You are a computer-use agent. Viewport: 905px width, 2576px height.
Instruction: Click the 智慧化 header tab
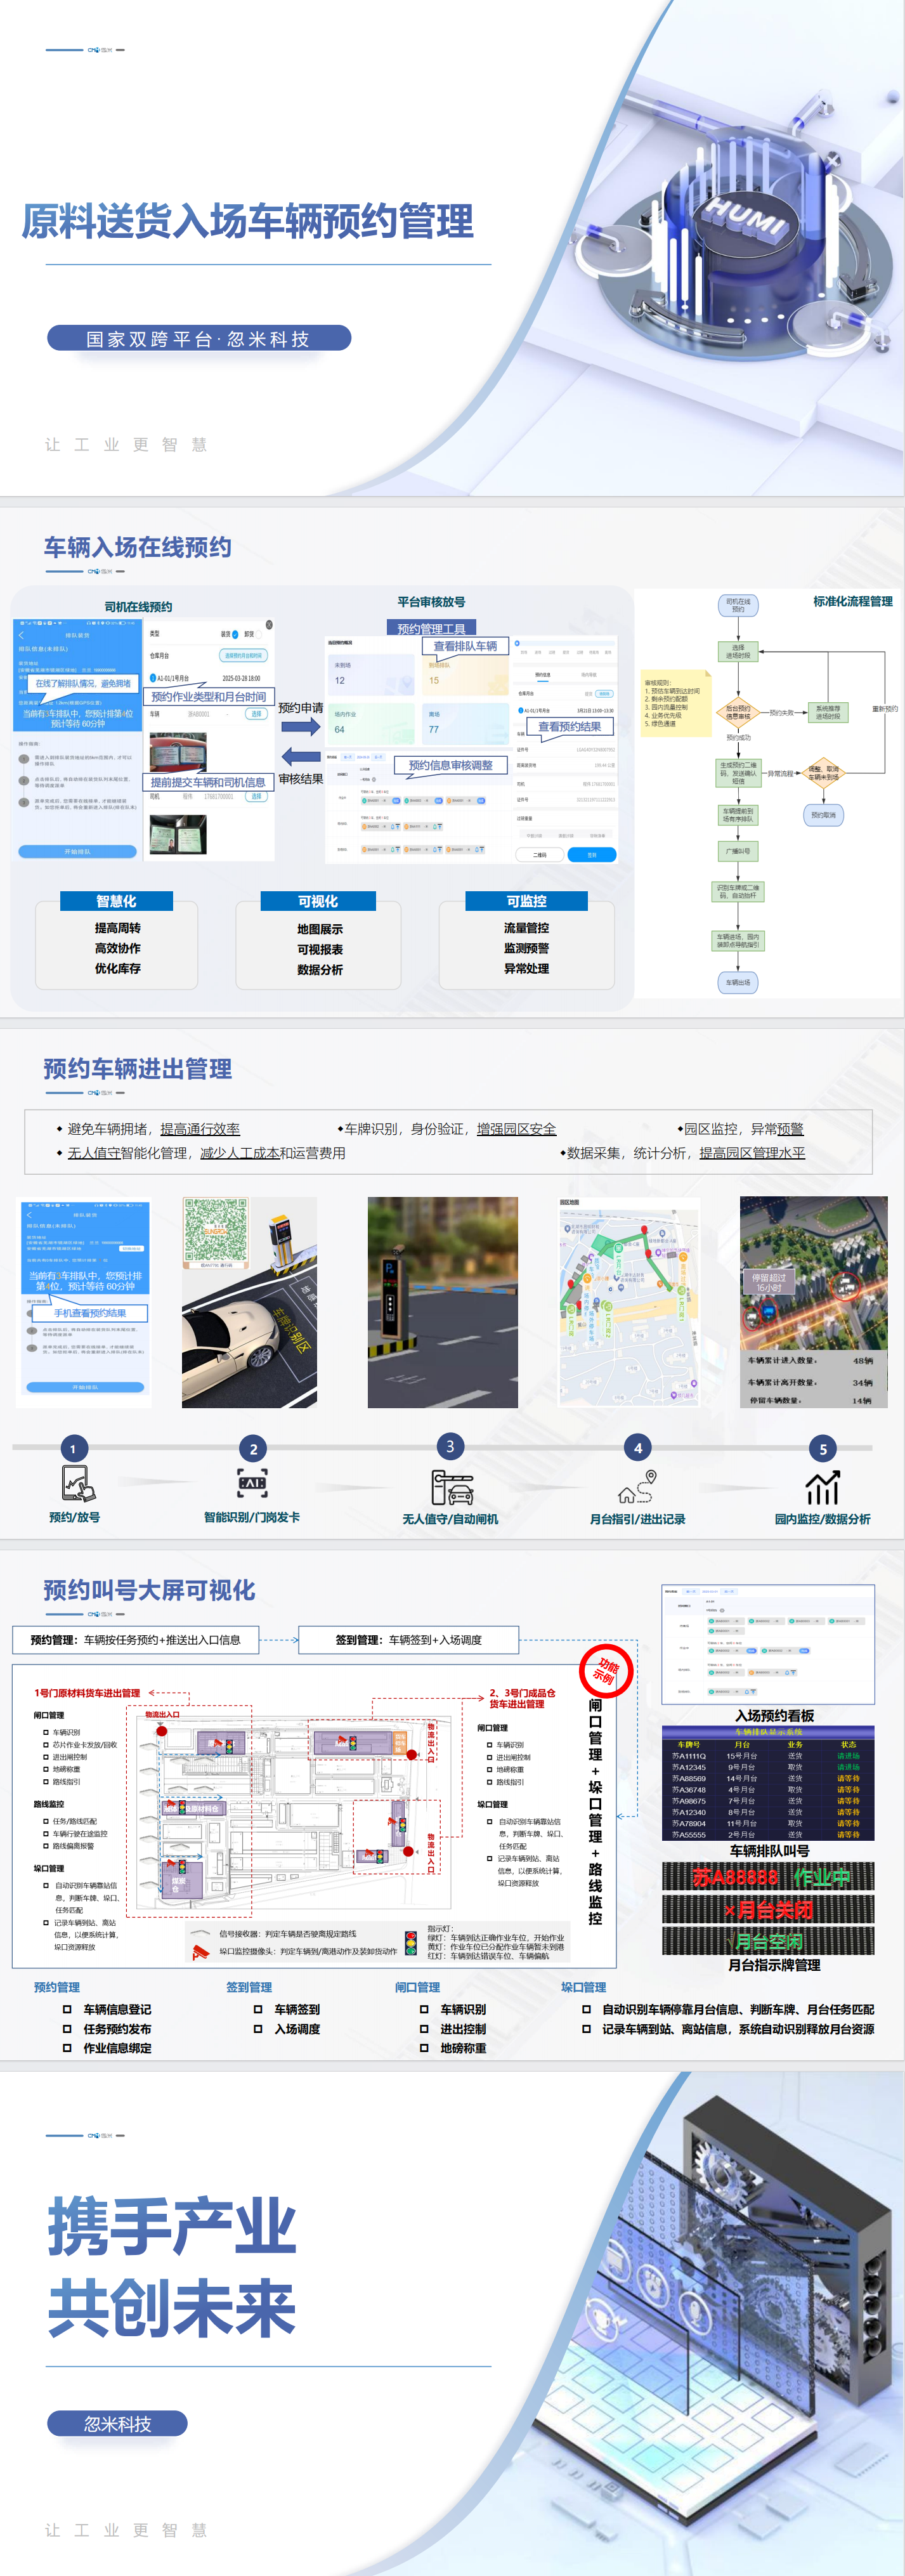pos(117,901)
